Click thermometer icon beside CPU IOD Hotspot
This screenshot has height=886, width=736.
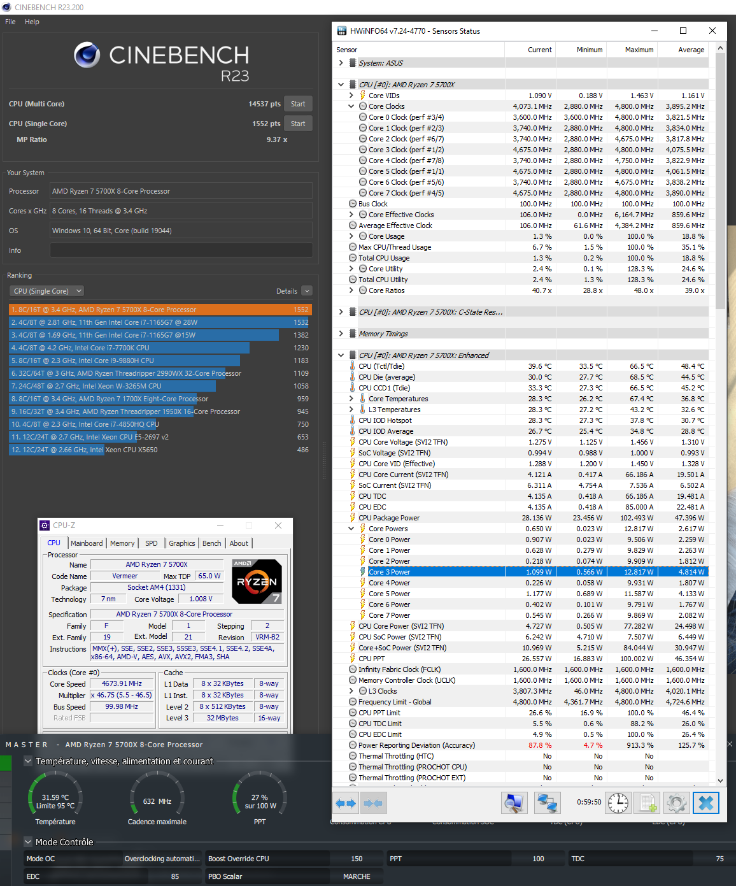click(x=352, y=420)
